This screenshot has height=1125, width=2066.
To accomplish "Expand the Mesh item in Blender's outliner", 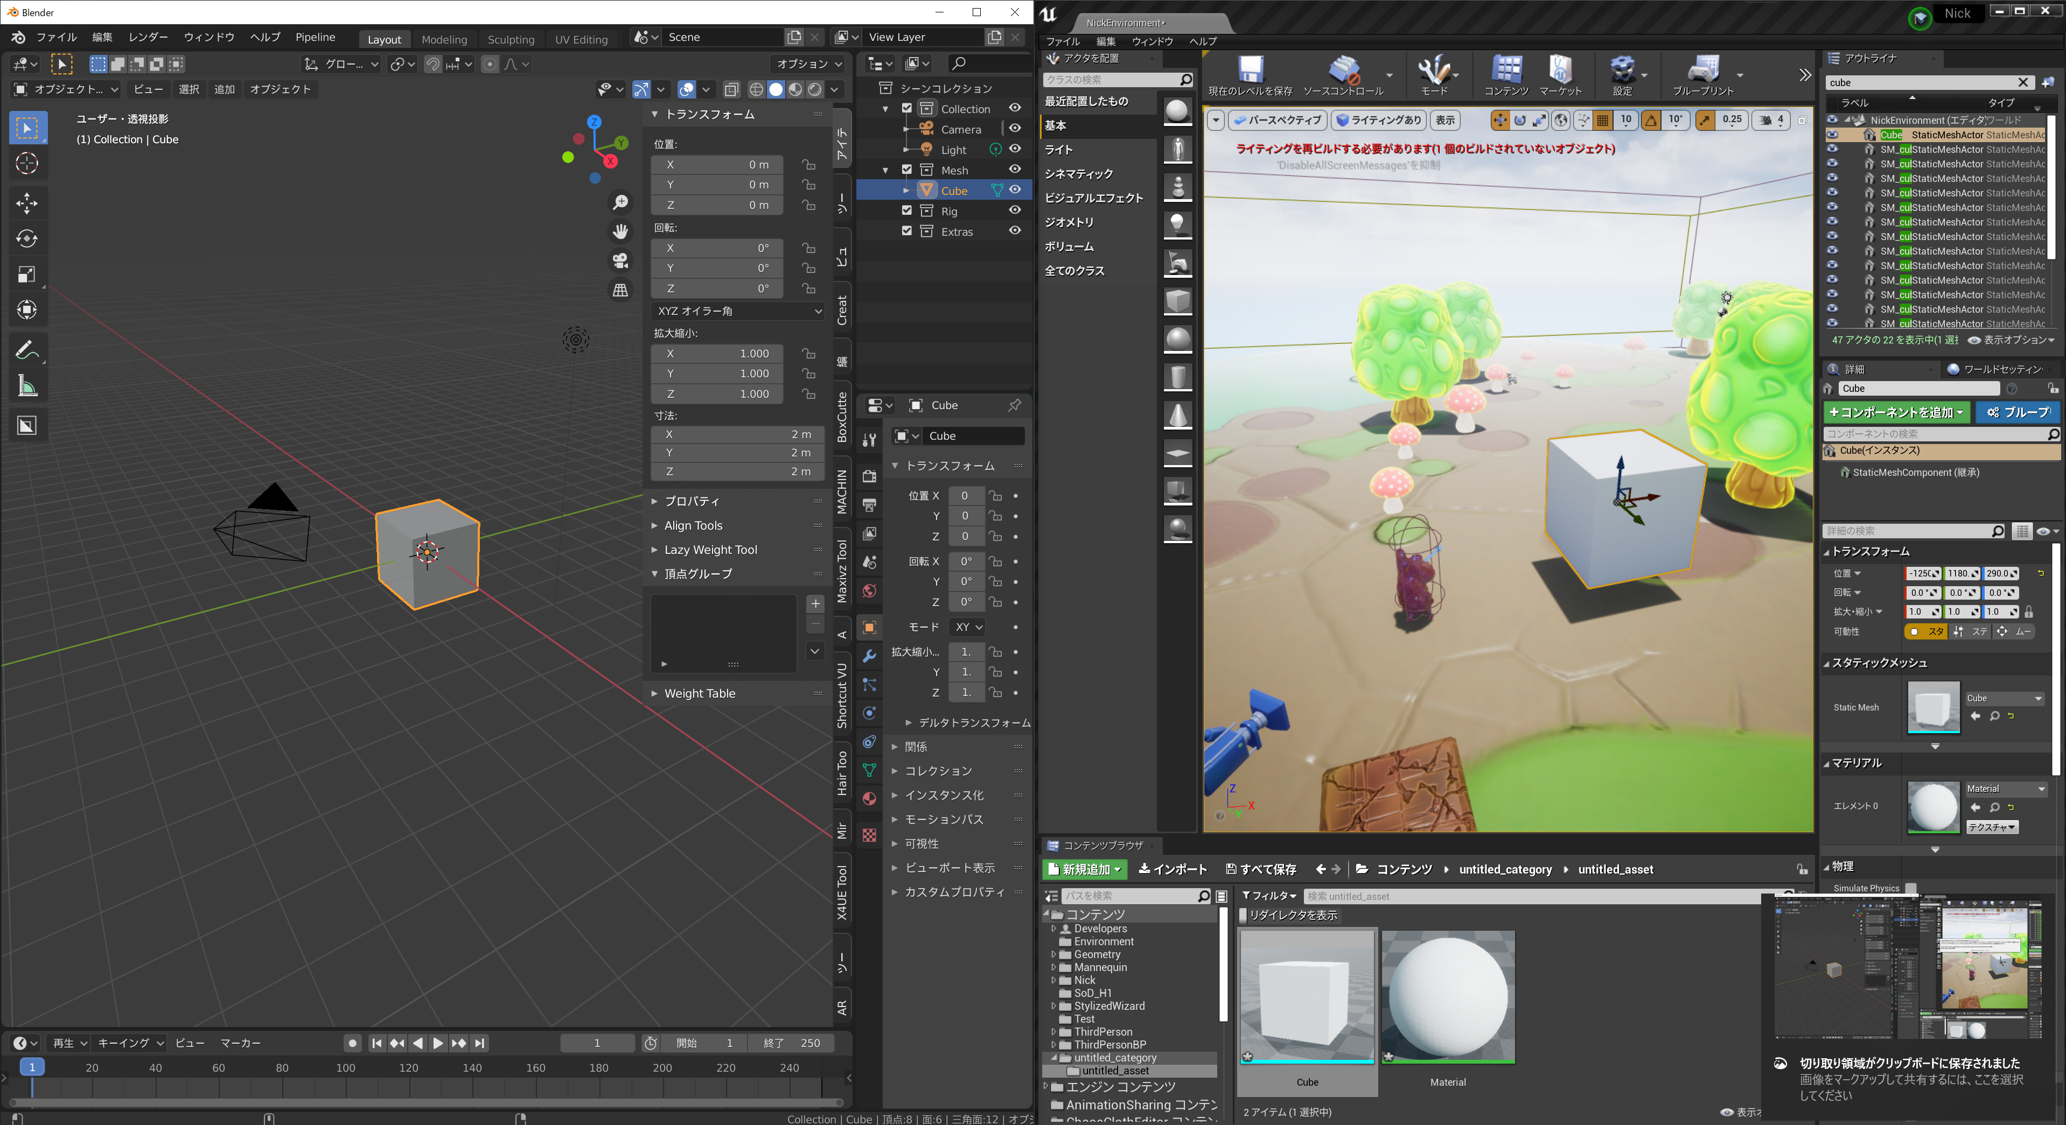I will coord(885,169).
